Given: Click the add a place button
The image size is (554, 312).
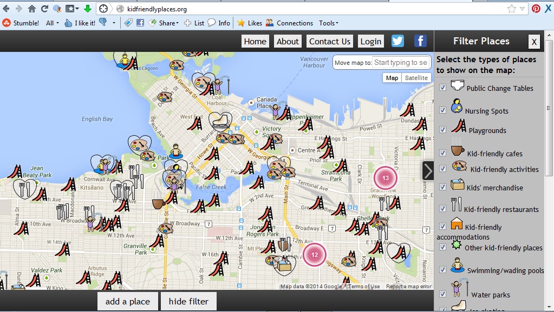Looking at the screenshot, I should (x=128, y=301).
